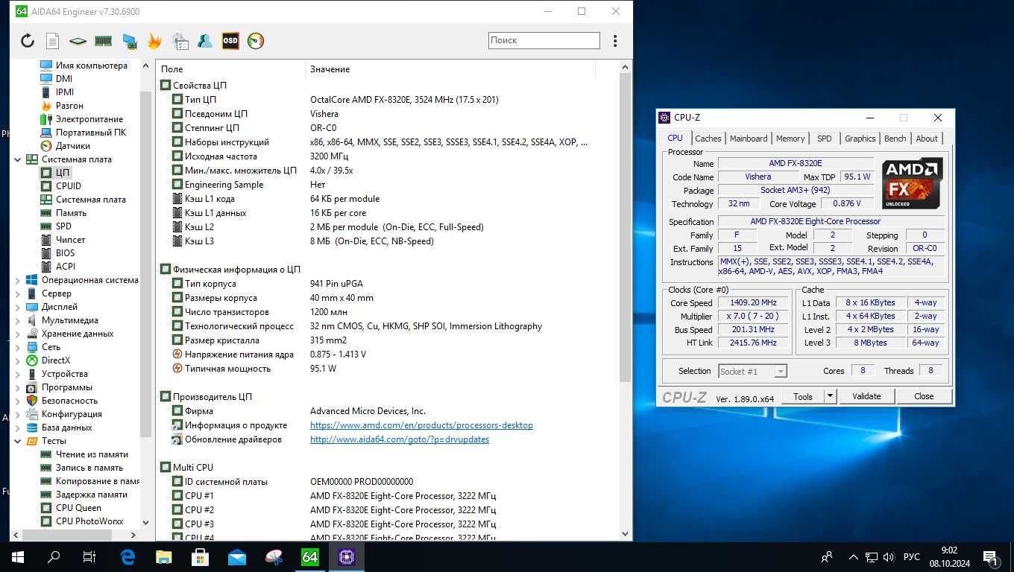The height and width of the screenshot is (572, 1014).
Task: Open the SPD tab in CPU-Z
Action: [x=824, y=139]
